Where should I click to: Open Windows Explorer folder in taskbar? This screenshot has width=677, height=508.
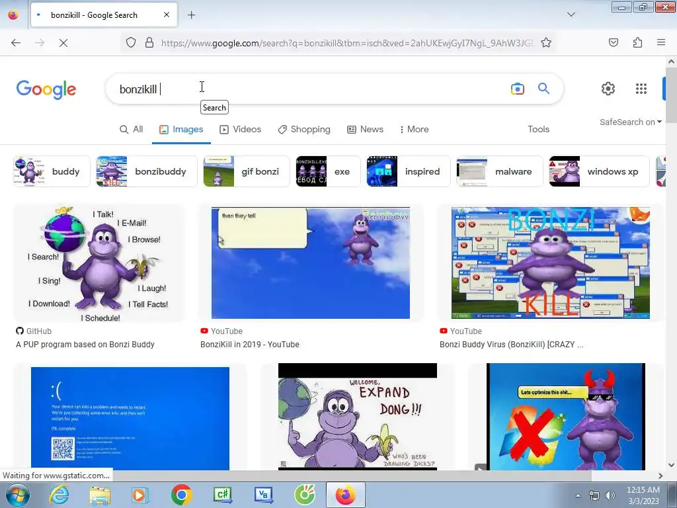(x=100, y=495)
